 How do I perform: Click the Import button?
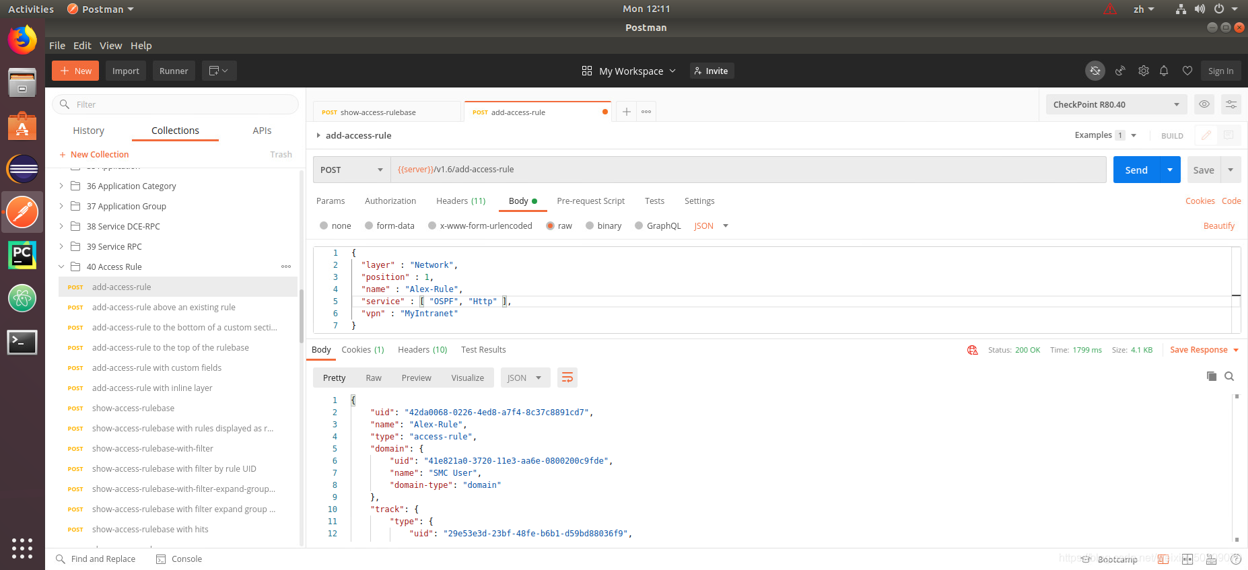click(x=126, y=71)
